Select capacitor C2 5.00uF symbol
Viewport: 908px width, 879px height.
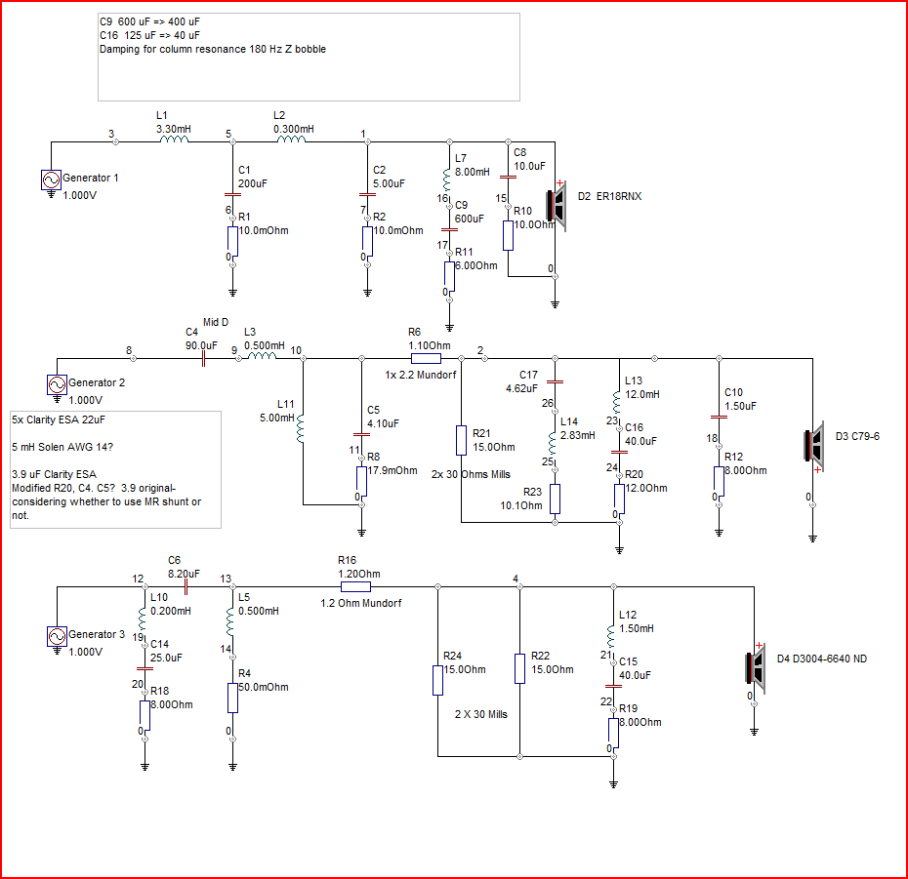click(367, 194)
